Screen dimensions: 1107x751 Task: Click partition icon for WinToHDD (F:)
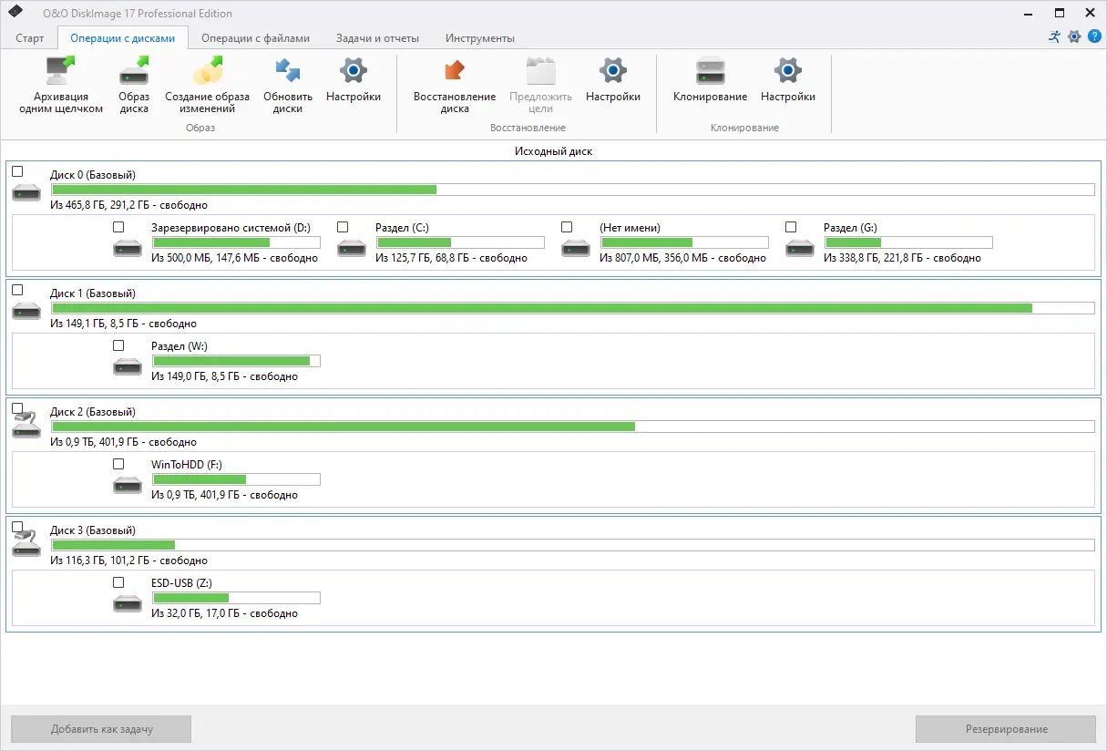tap(128, 484)
